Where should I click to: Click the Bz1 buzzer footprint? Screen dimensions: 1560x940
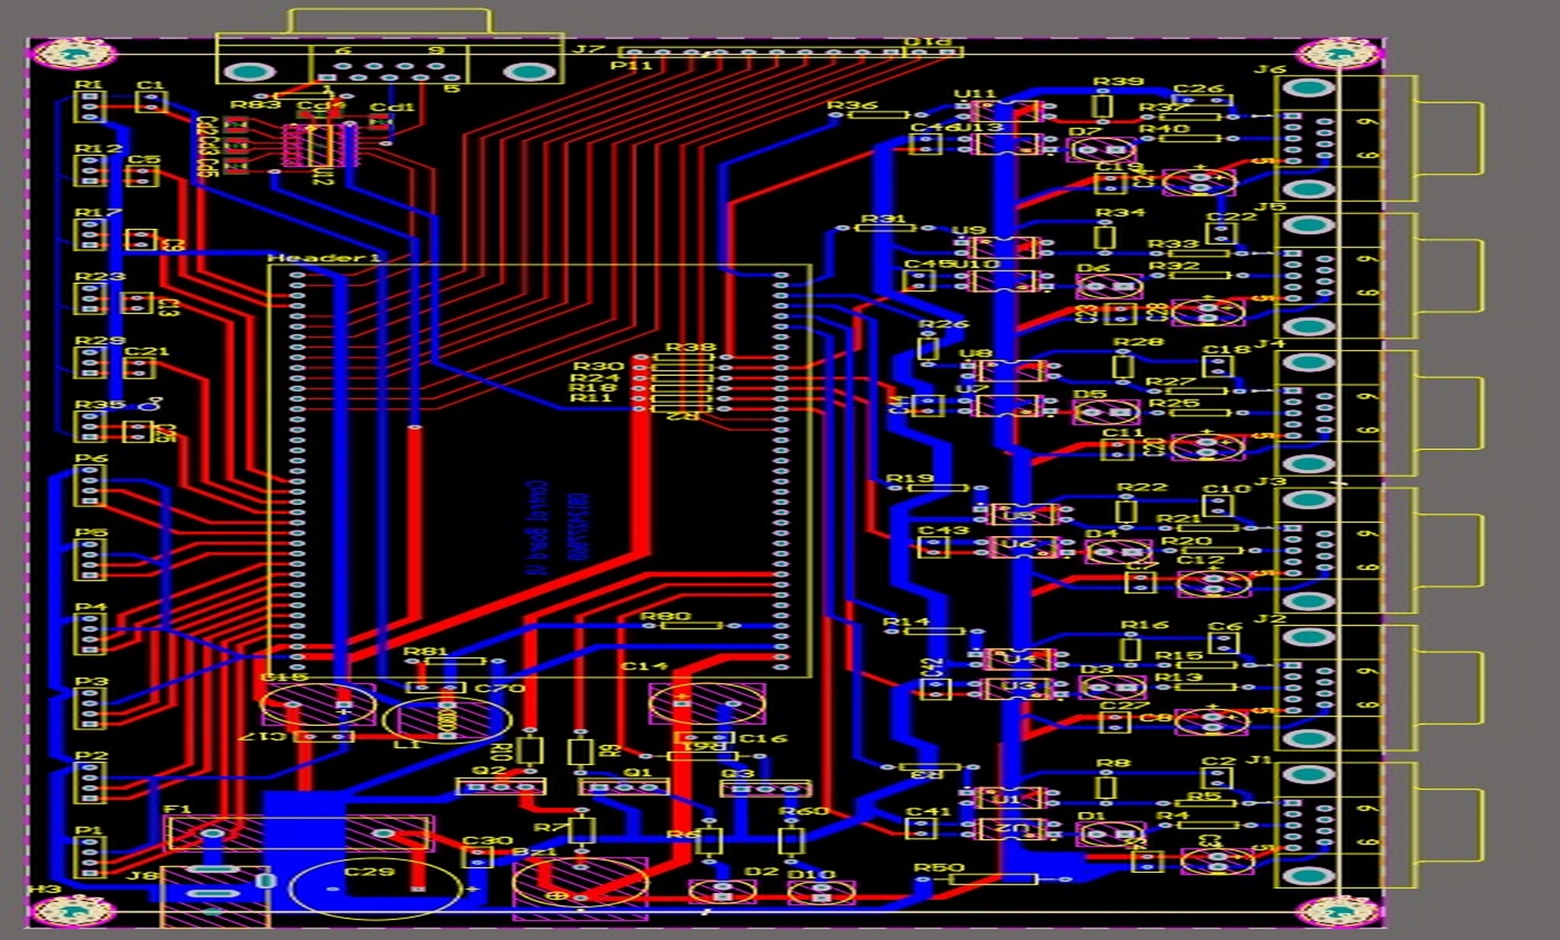(580, 884)
